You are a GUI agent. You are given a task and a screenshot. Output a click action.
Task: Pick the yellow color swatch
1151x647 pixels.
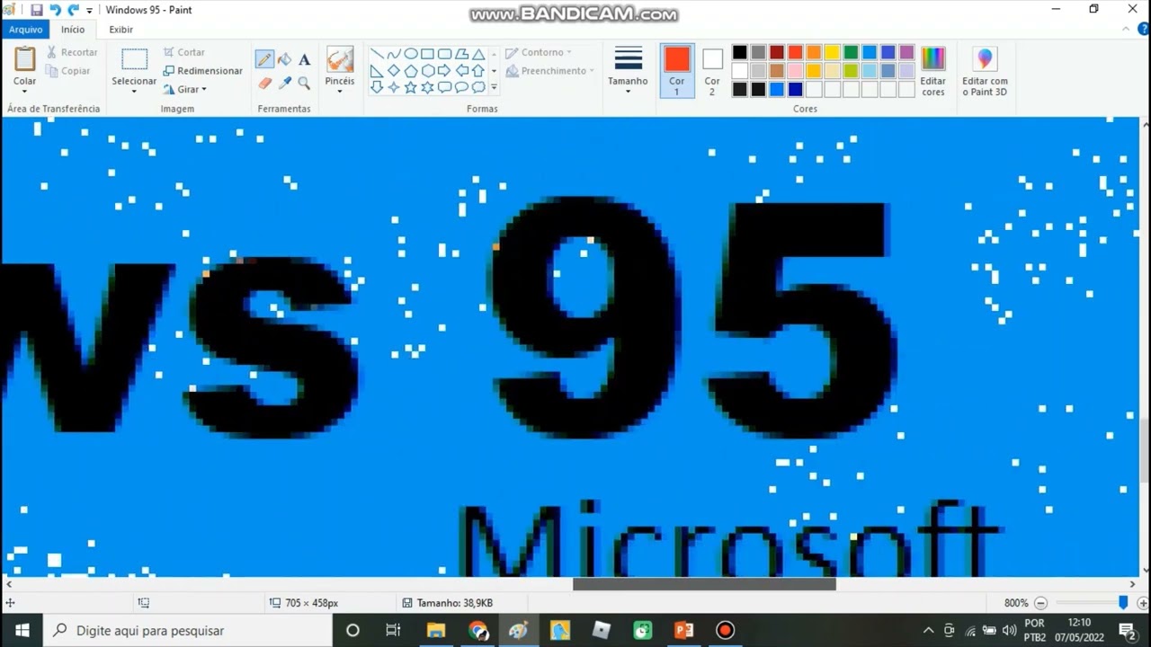pyautogui.click(x=833, y=52)
